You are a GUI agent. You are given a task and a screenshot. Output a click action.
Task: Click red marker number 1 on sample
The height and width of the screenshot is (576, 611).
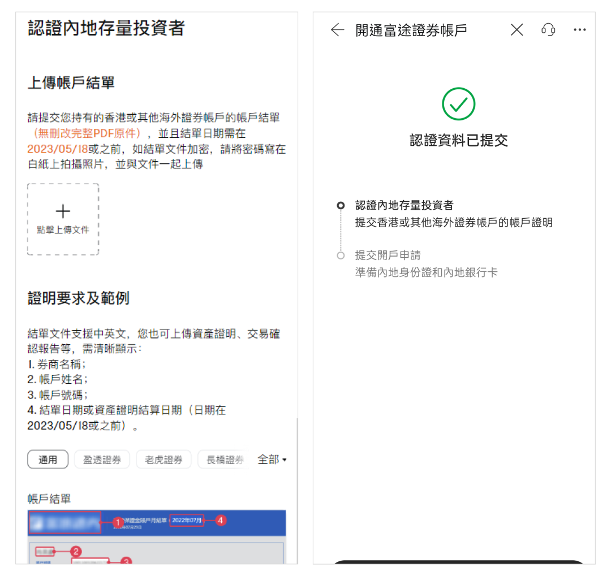point(118,523)
